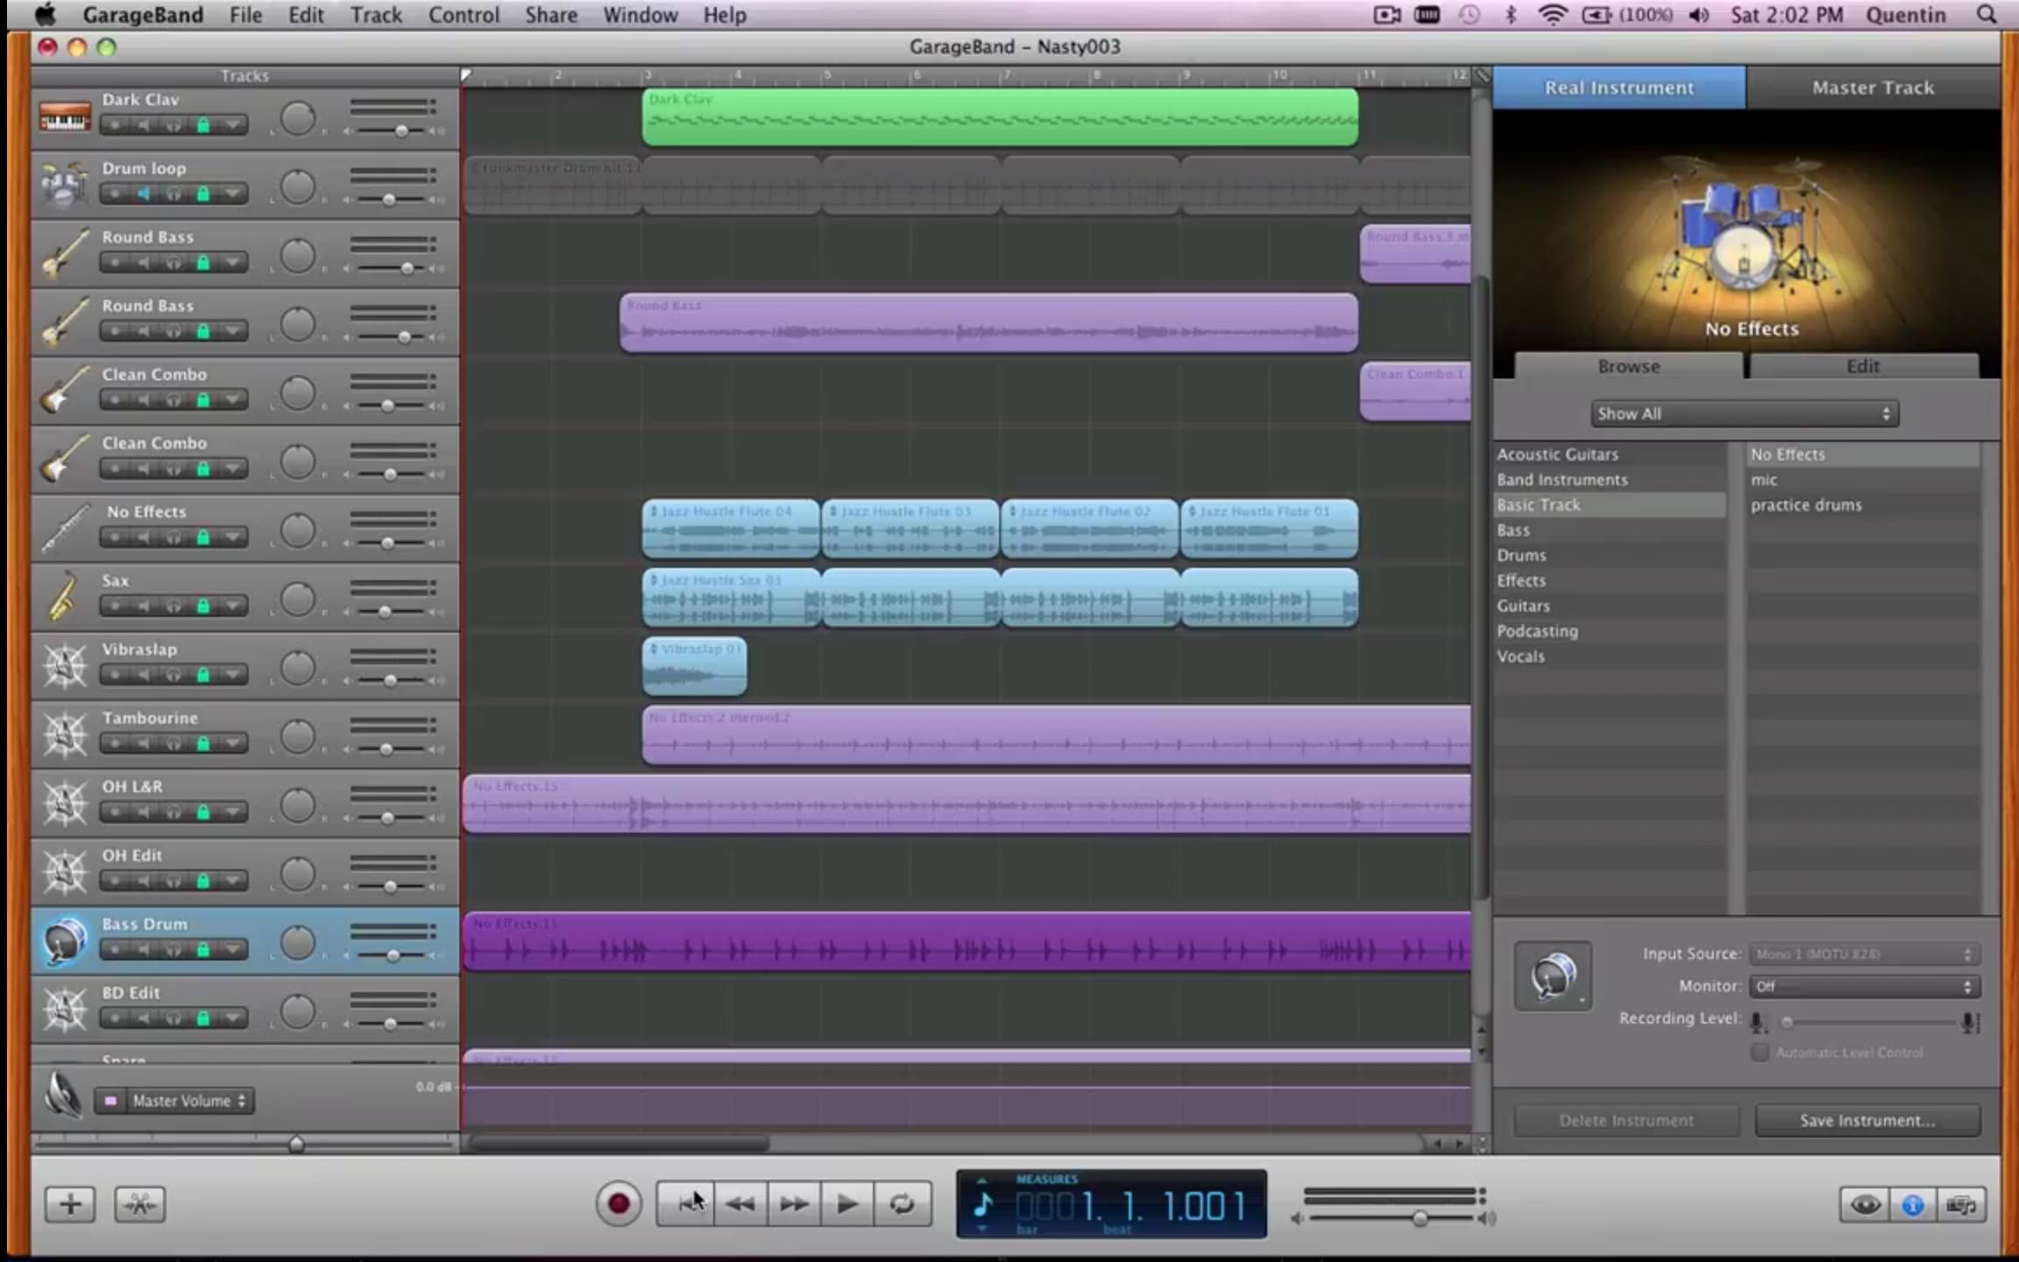Click the Add Track plus icon

[68, 1202]
